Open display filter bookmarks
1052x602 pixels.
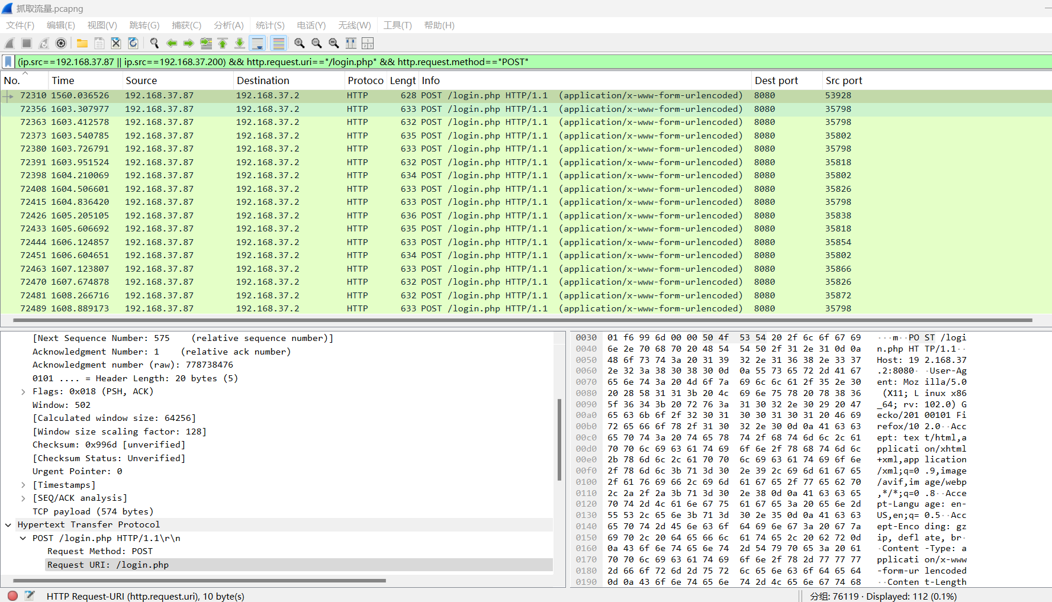[x=8, y=62]
